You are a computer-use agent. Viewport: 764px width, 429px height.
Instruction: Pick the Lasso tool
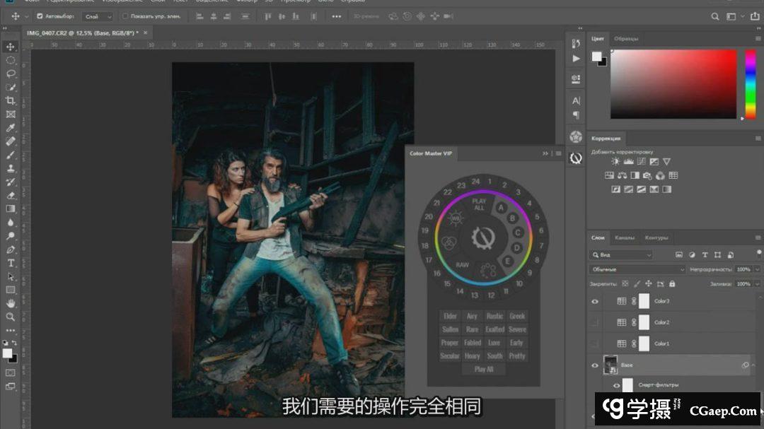click(x=11, y=74)
